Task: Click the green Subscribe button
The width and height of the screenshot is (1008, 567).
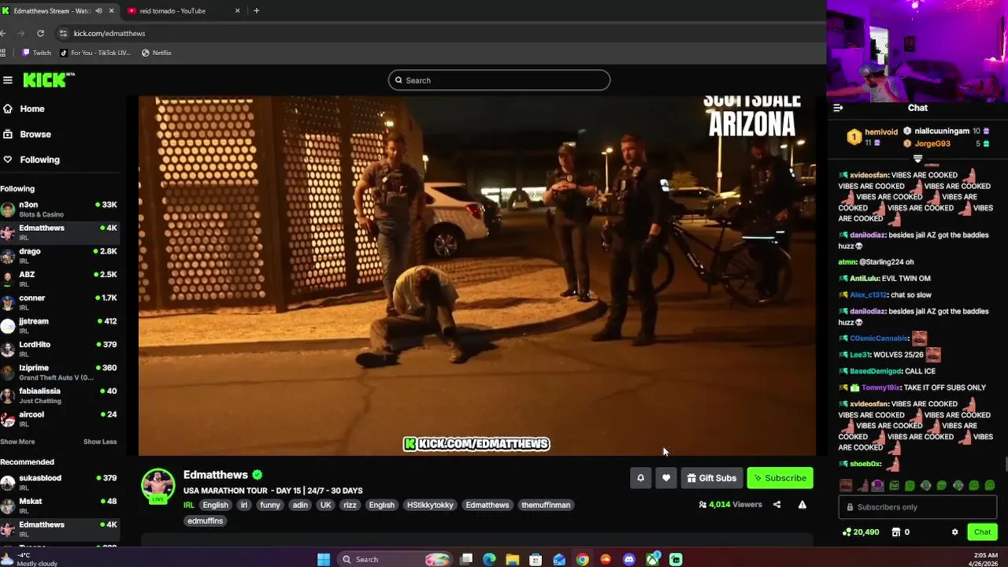Action: (x=780, y=478)
